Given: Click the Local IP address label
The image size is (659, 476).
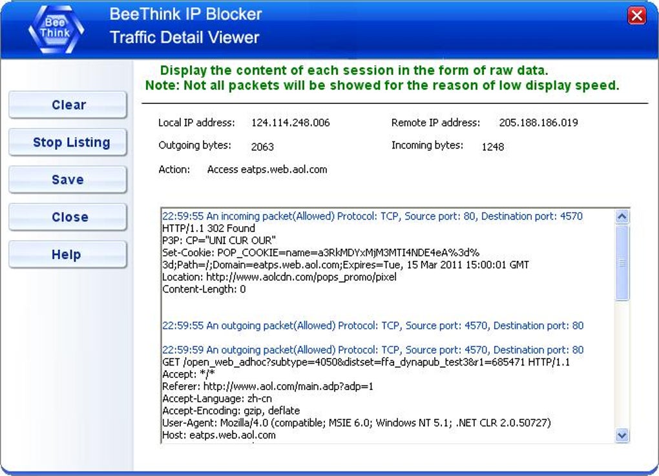Looking at the screenshot, I should 196,123.
